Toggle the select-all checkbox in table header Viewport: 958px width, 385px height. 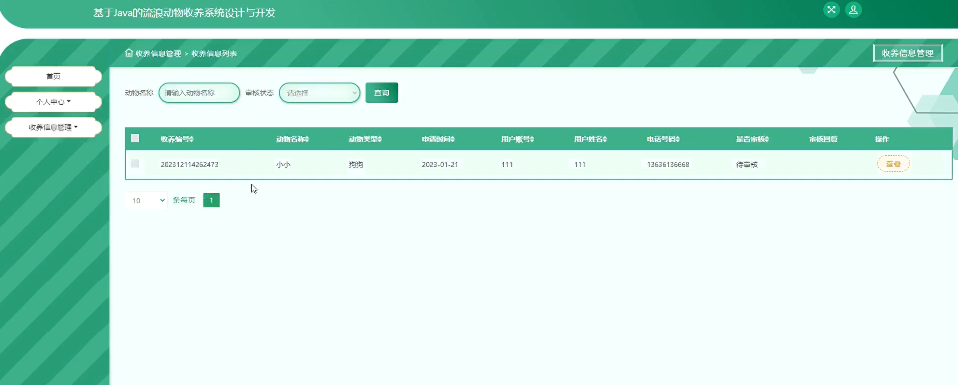pos(135,138)
